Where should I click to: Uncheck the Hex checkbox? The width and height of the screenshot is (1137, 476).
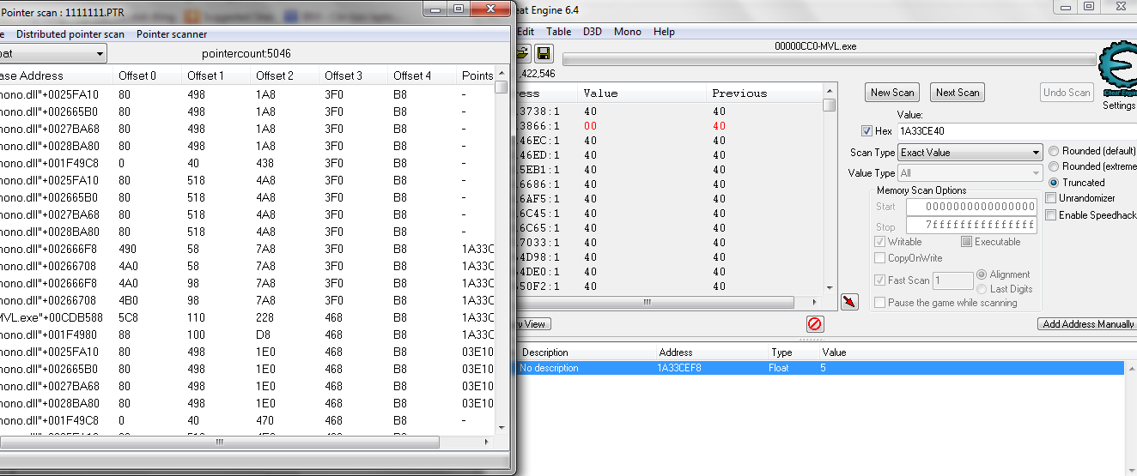[866, 131]
